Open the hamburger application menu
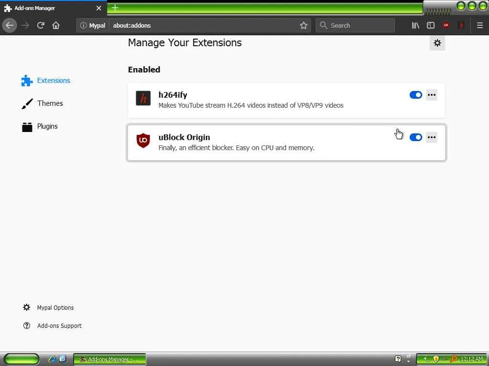 pos(479,25)
